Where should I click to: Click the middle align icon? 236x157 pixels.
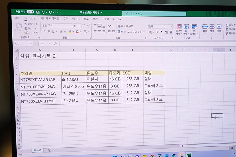click(99, 26)
